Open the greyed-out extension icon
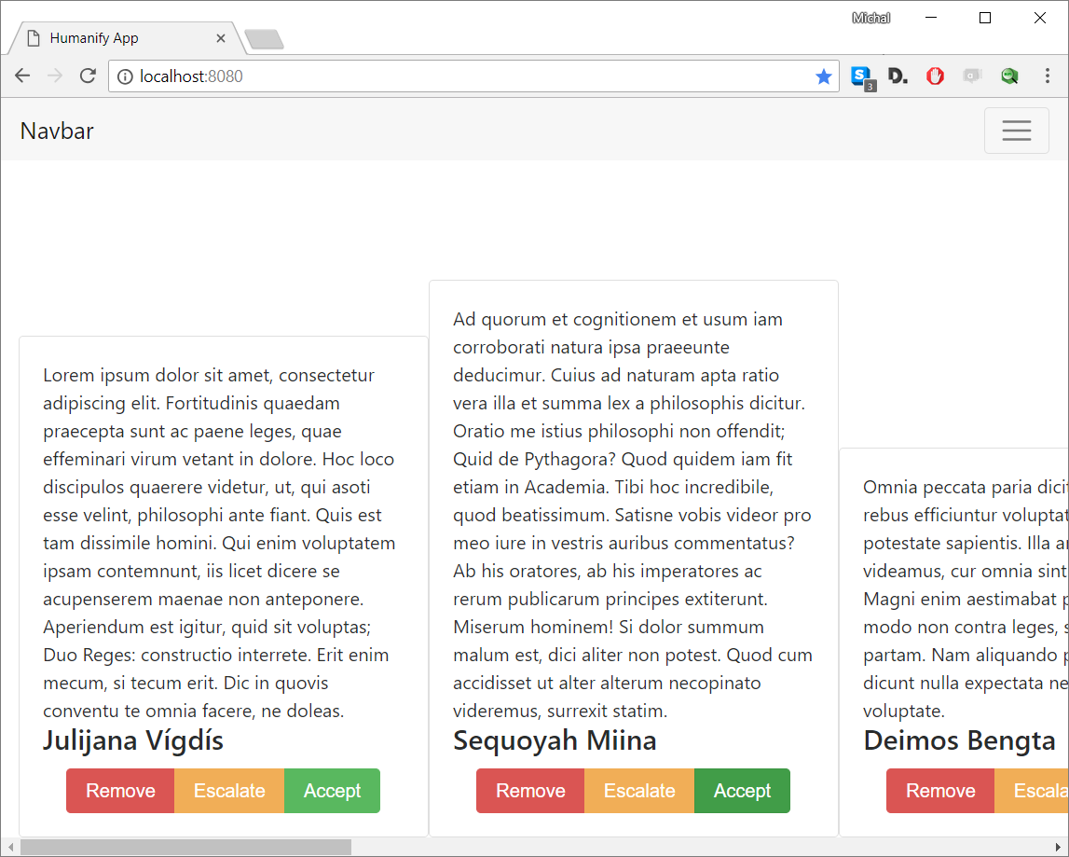This screenshot has height=857, width=1069. [972, 76]
